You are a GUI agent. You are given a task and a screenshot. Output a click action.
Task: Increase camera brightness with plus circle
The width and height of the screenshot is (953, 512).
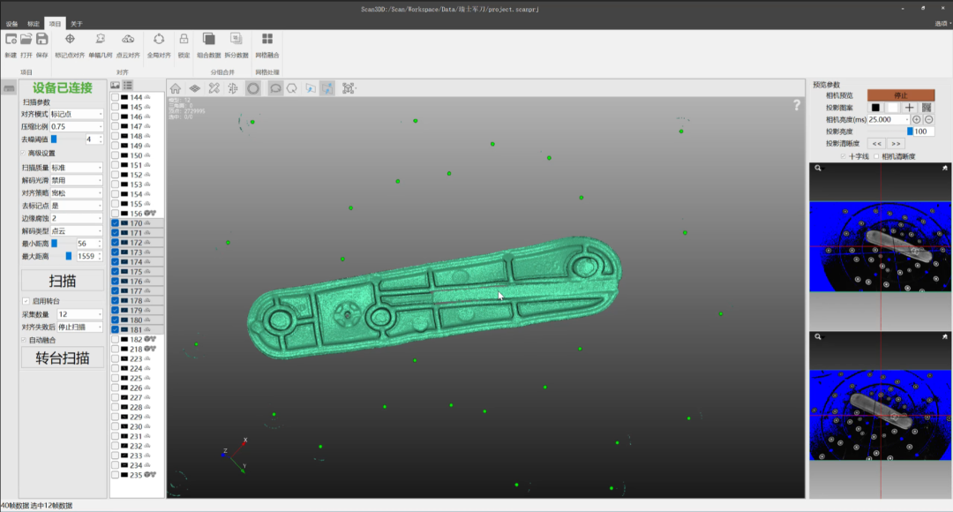click(x=917, y=120)
